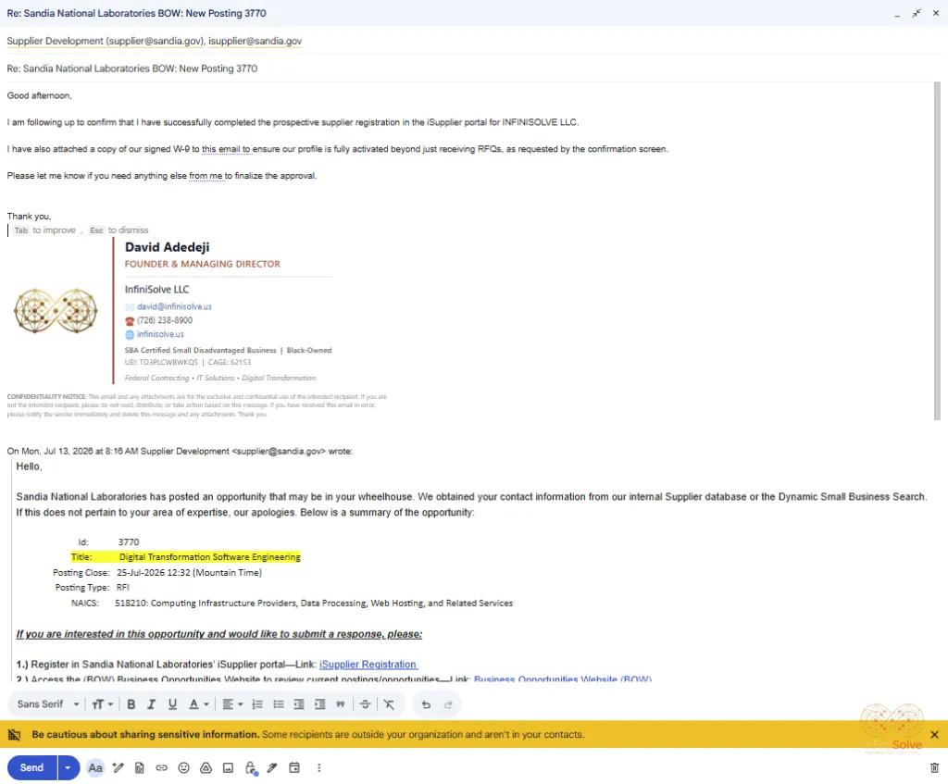948x784 pixels.
Task: Open the emoji picker
Action: 184,767
